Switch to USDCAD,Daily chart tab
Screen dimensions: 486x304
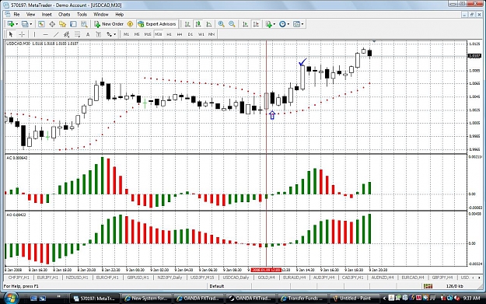[x=236, y=278]
